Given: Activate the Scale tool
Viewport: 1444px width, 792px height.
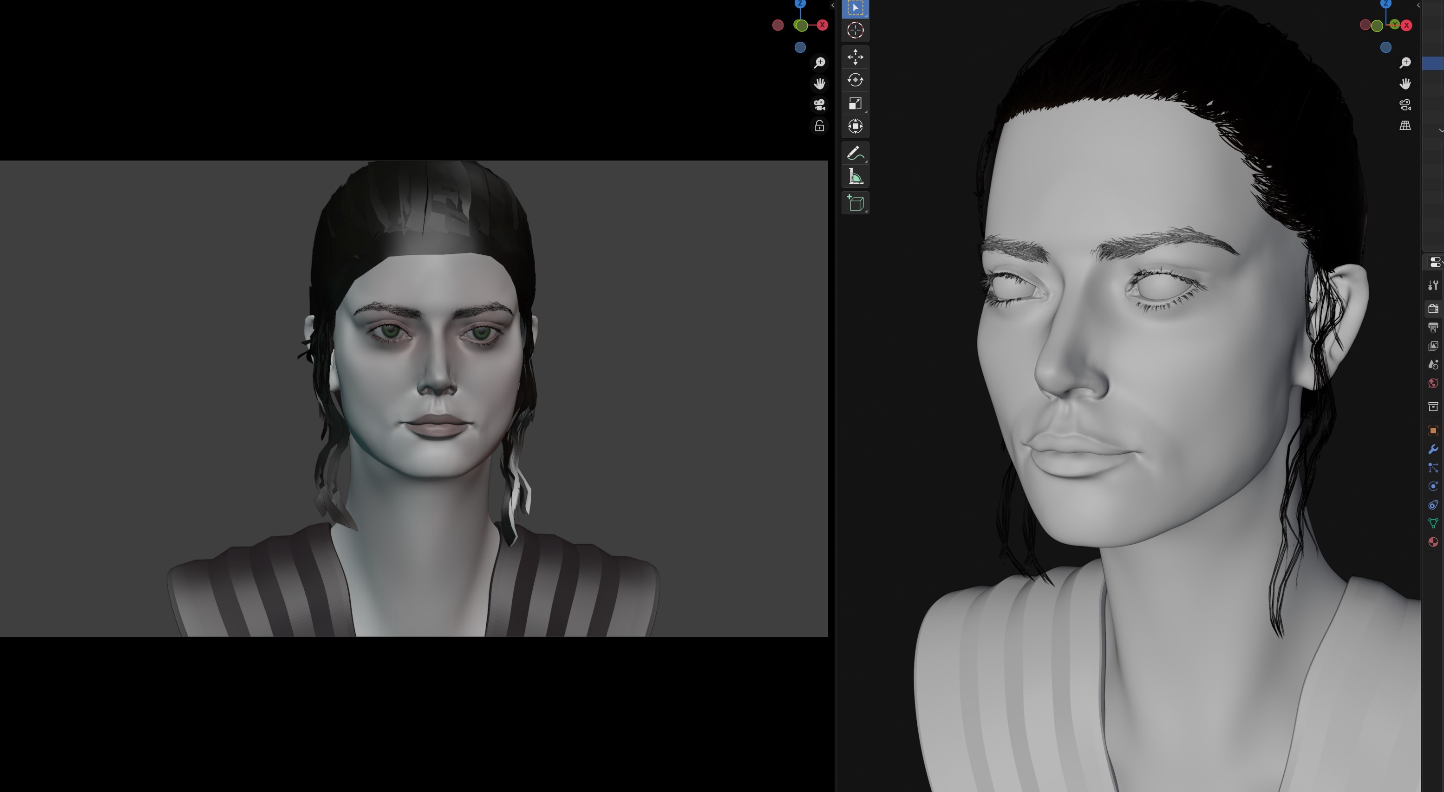Looking at the screenshot, I should pos(855,103).
